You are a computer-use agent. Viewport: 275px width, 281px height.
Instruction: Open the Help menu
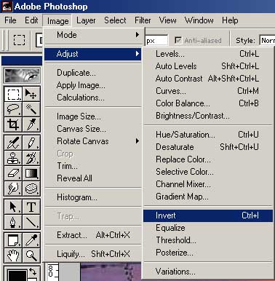coord(230,20)
